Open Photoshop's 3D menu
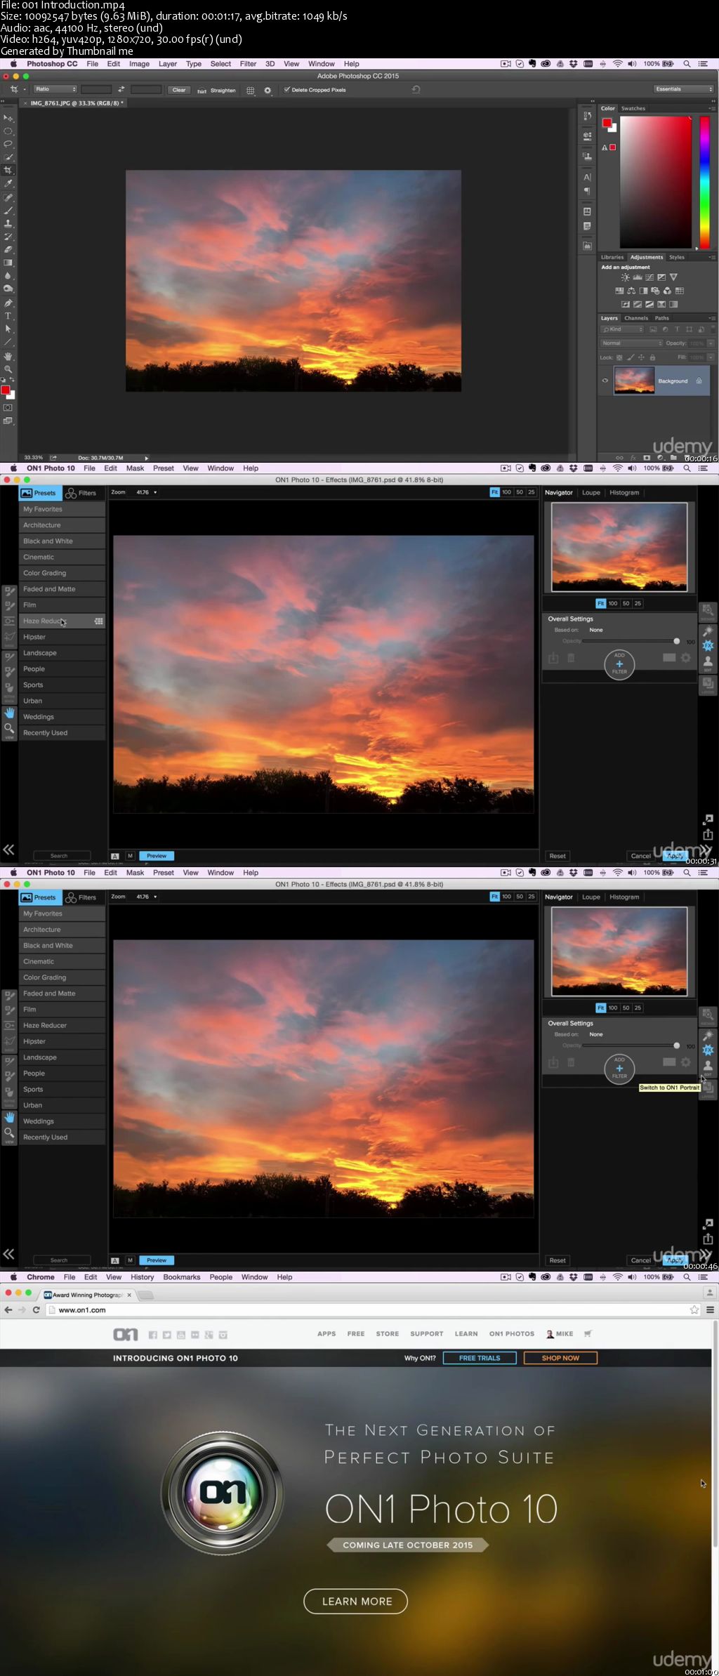This screenshot has width=719, height=1676. click(x=270, y=63)
